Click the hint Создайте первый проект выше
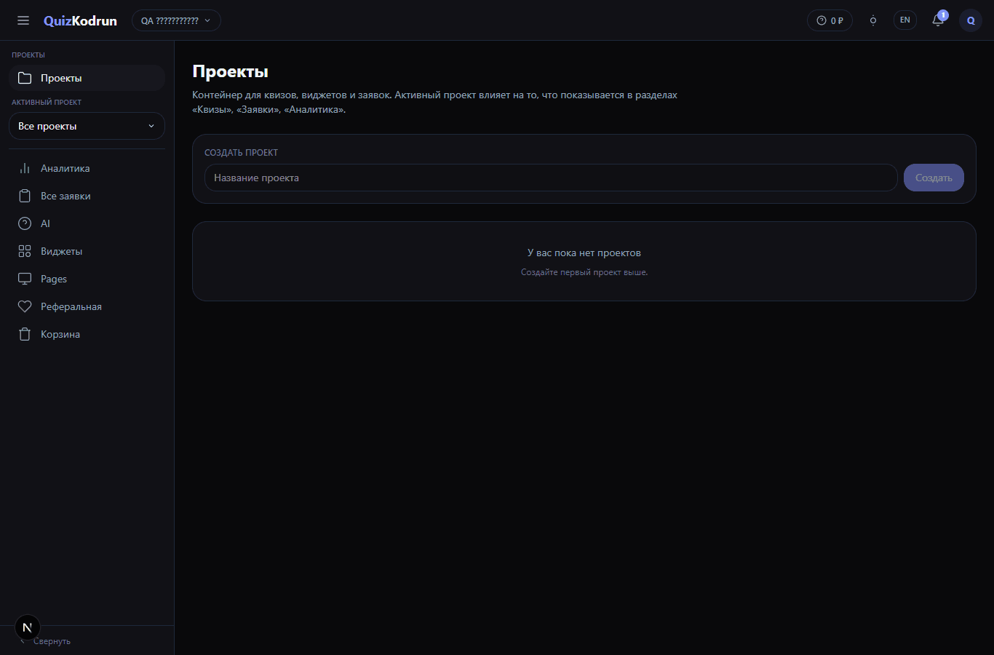Viewport: 994px width, 655px height. coord(584,272)
